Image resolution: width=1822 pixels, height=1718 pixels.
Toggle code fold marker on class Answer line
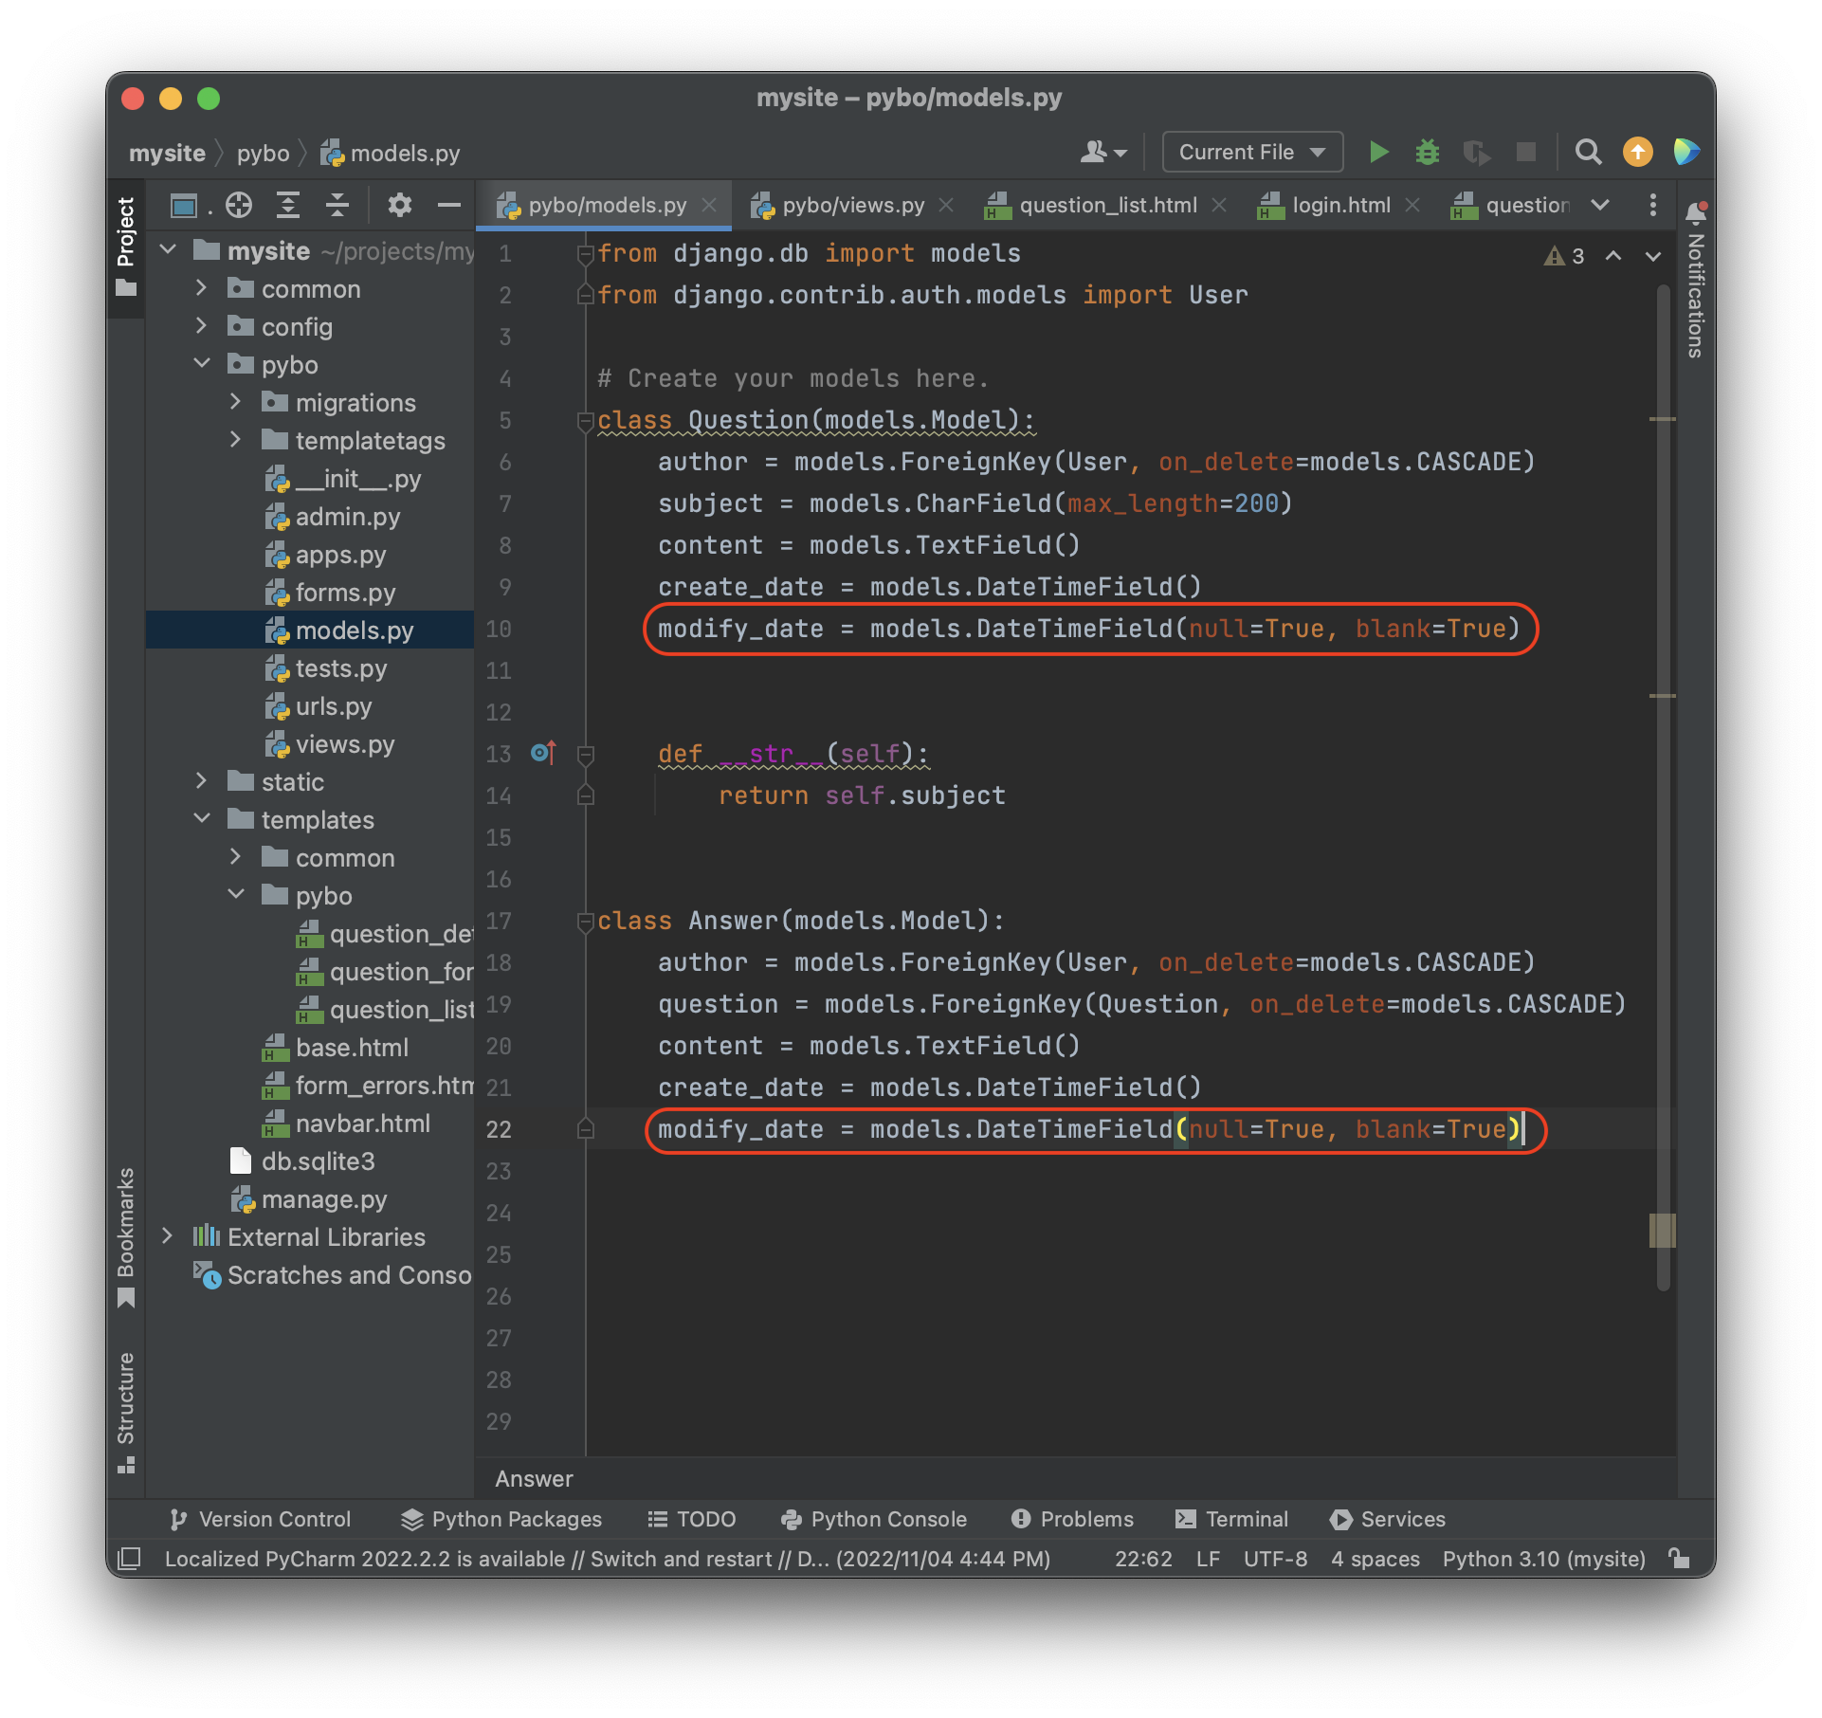[x=585, y=921]
